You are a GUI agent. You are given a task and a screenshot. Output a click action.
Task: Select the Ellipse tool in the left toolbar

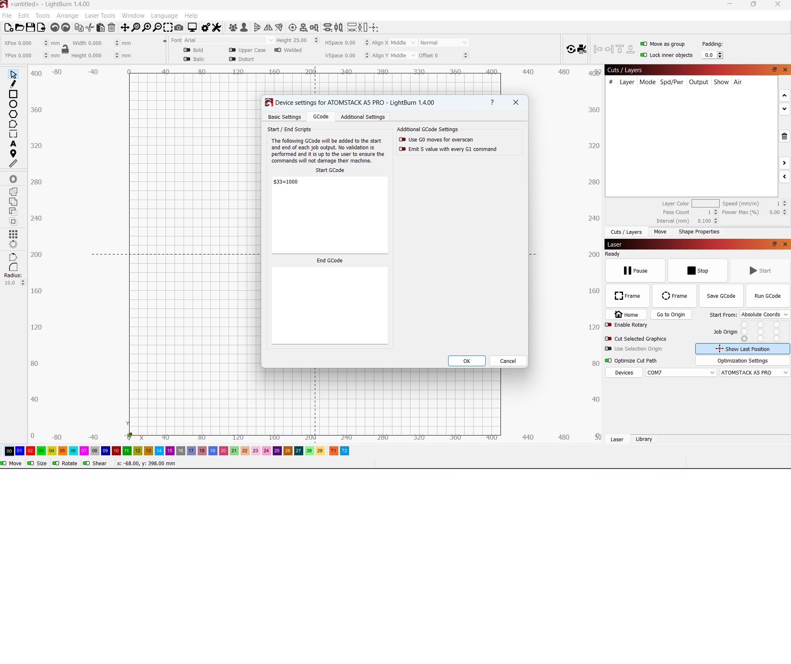(13, 104)
